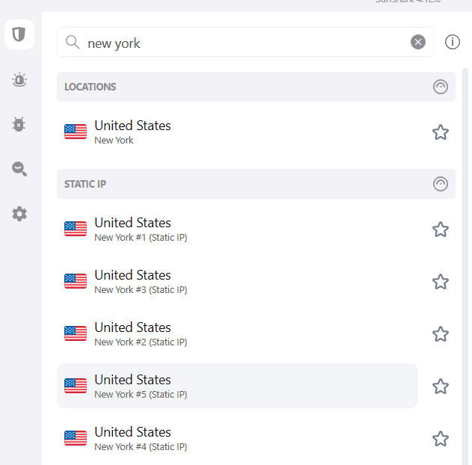Click the magnifier icon inside the search field

(x=73, y=42)
